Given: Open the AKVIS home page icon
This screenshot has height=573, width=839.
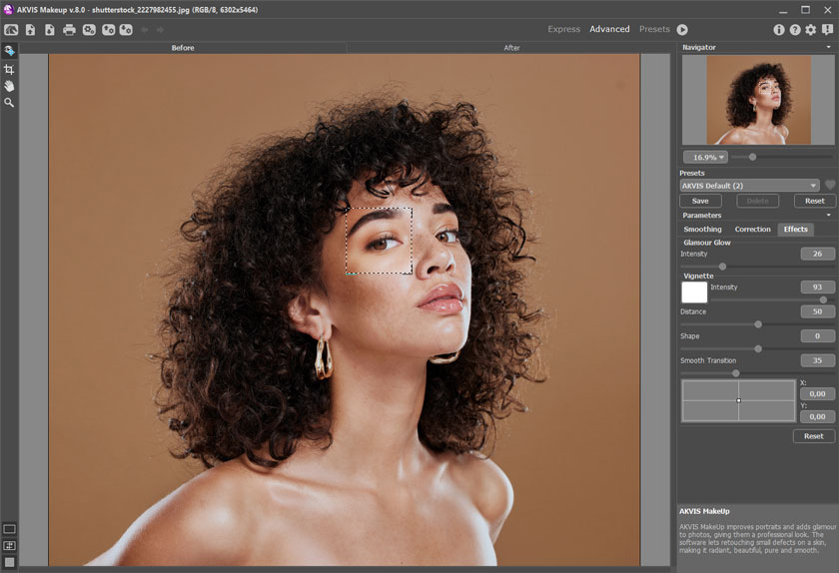Looking at the screenshot, I should [11, 30].
